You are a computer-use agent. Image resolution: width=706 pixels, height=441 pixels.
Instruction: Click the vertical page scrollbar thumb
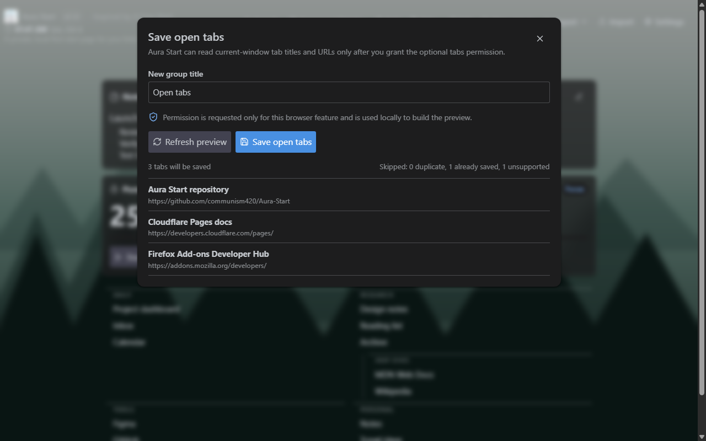click(x=702, y=202)
